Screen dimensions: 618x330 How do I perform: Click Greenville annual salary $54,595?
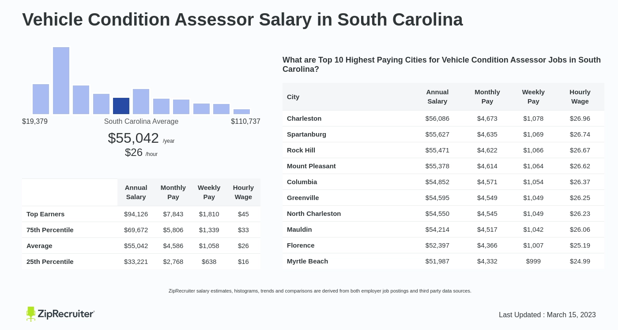tap(437, 198)
